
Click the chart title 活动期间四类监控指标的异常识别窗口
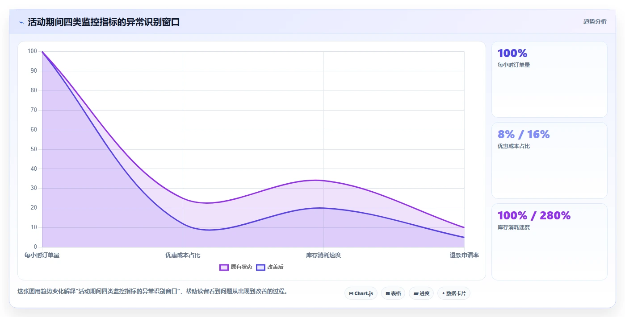tap(104, 22)
